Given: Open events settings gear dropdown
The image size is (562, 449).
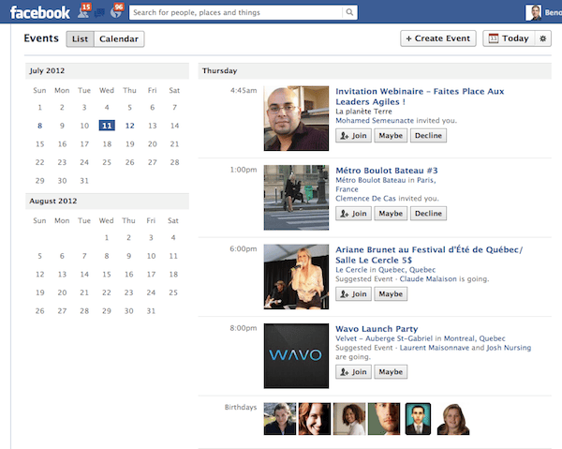Looking at the screenshot, I should point(543,38).
